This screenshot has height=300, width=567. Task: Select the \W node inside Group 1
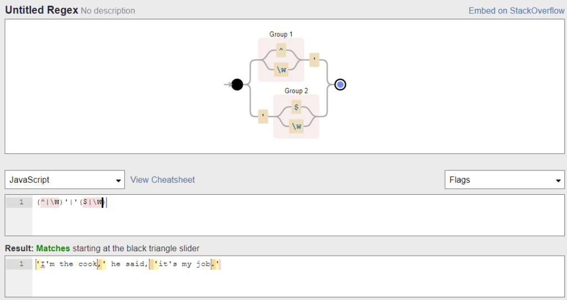tap(281, 70)
